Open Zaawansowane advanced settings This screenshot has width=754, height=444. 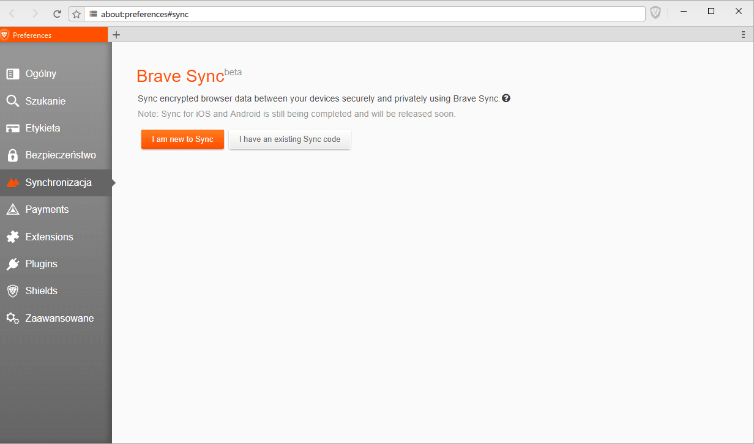pyautogui.click(x=56, y=318)
